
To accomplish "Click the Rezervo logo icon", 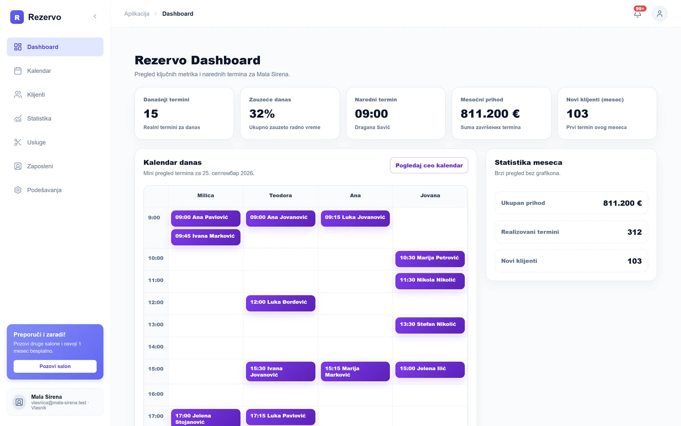I will tap(17, 17).
